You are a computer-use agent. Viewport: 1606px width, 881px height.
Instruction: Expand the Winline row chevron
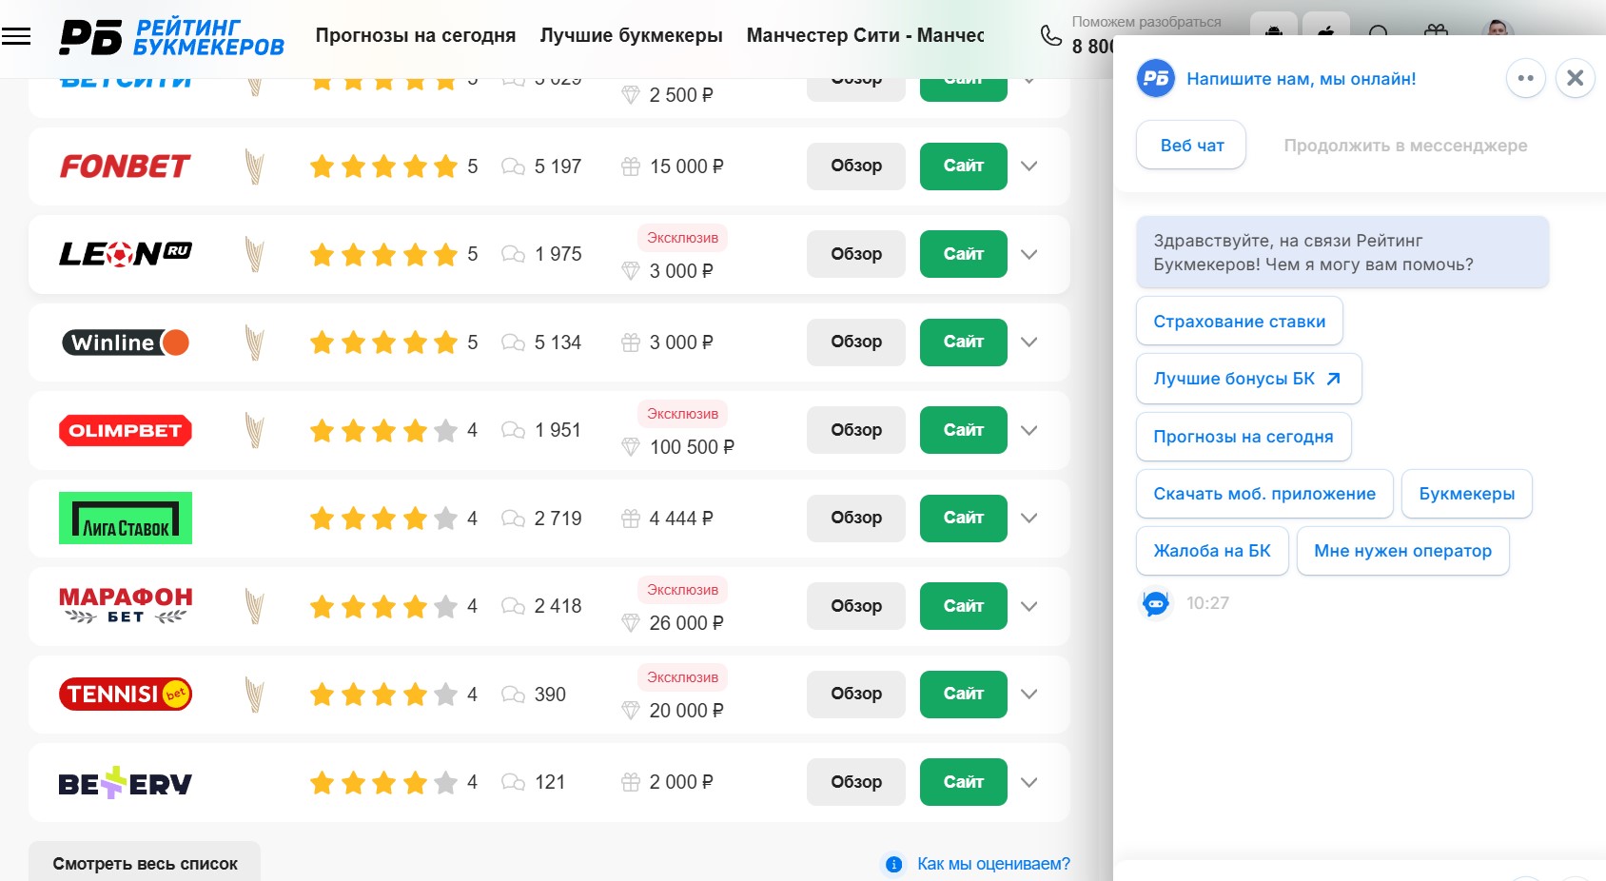click(x=1028, y=343)
